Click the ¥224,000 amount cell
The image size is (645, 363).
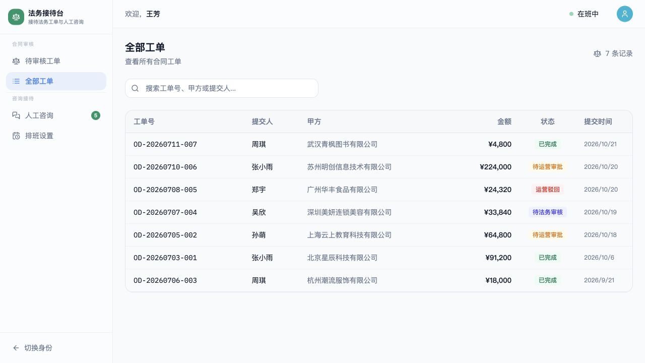(496, 167)
